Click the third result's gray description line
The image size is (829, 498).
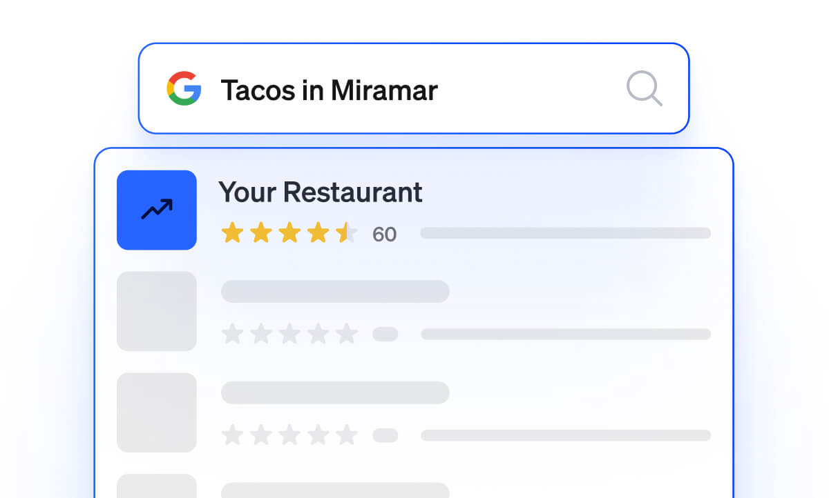point(566,435)
